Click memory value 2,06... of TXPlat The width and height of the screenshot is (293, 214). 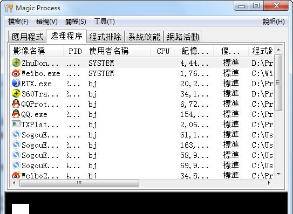(x=194, y=125)
